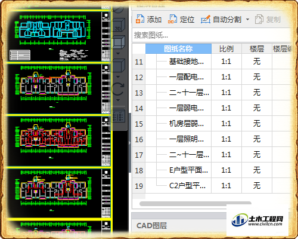Viewport: 298px width, 239px height.
Task: Click the cyan floor plan drawing thumbnail
Action: [x=52, y=29]
